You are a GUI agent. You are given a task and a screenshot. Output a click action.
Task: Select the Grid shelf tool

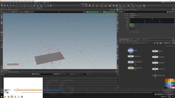pos(13,6)
